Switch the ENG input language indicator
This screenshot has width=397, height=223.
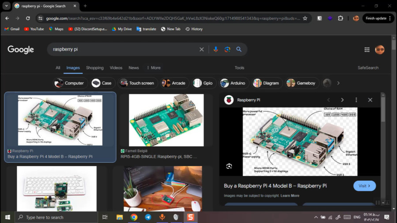click(357, 217)
